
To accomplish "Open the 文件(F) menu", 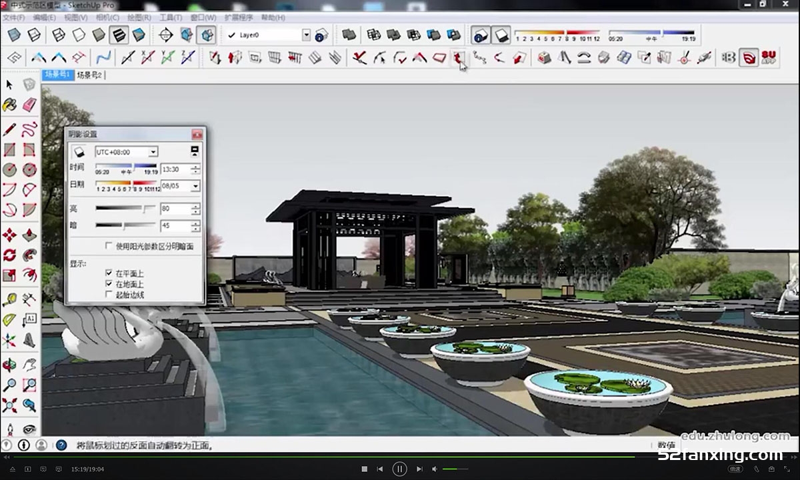I will 13,17.
